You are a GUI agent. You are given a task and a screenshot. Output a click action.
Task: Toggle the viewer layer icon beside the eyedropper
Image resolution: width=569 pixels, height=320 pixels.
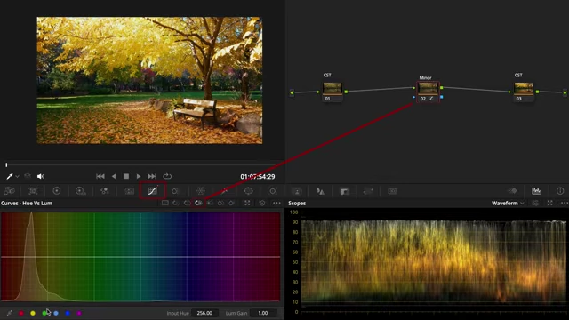pyautogui.click(x=28, y=176)
